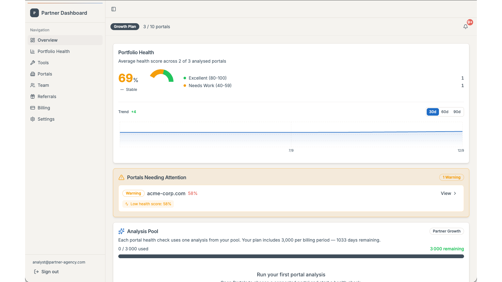Open the notifications bell

coord(466,27)
